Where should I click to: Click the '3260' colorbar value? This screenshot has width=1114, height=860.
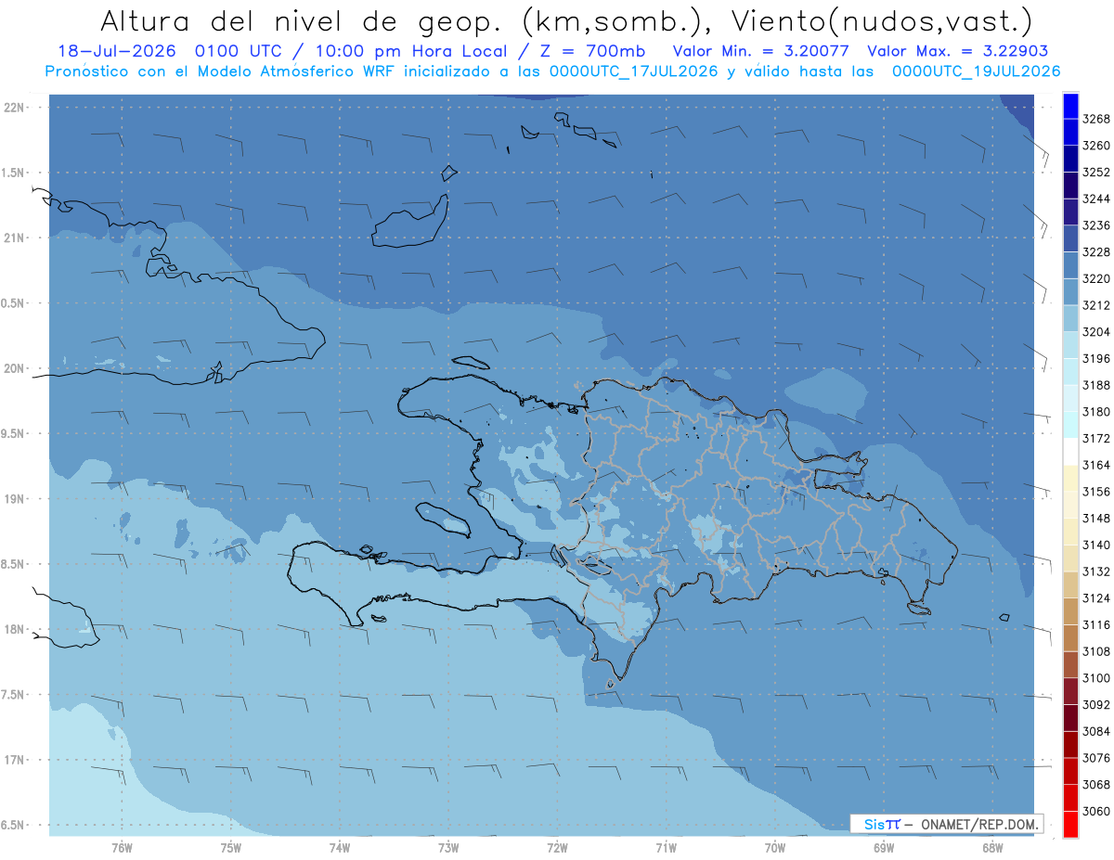tap(1096, 146)
